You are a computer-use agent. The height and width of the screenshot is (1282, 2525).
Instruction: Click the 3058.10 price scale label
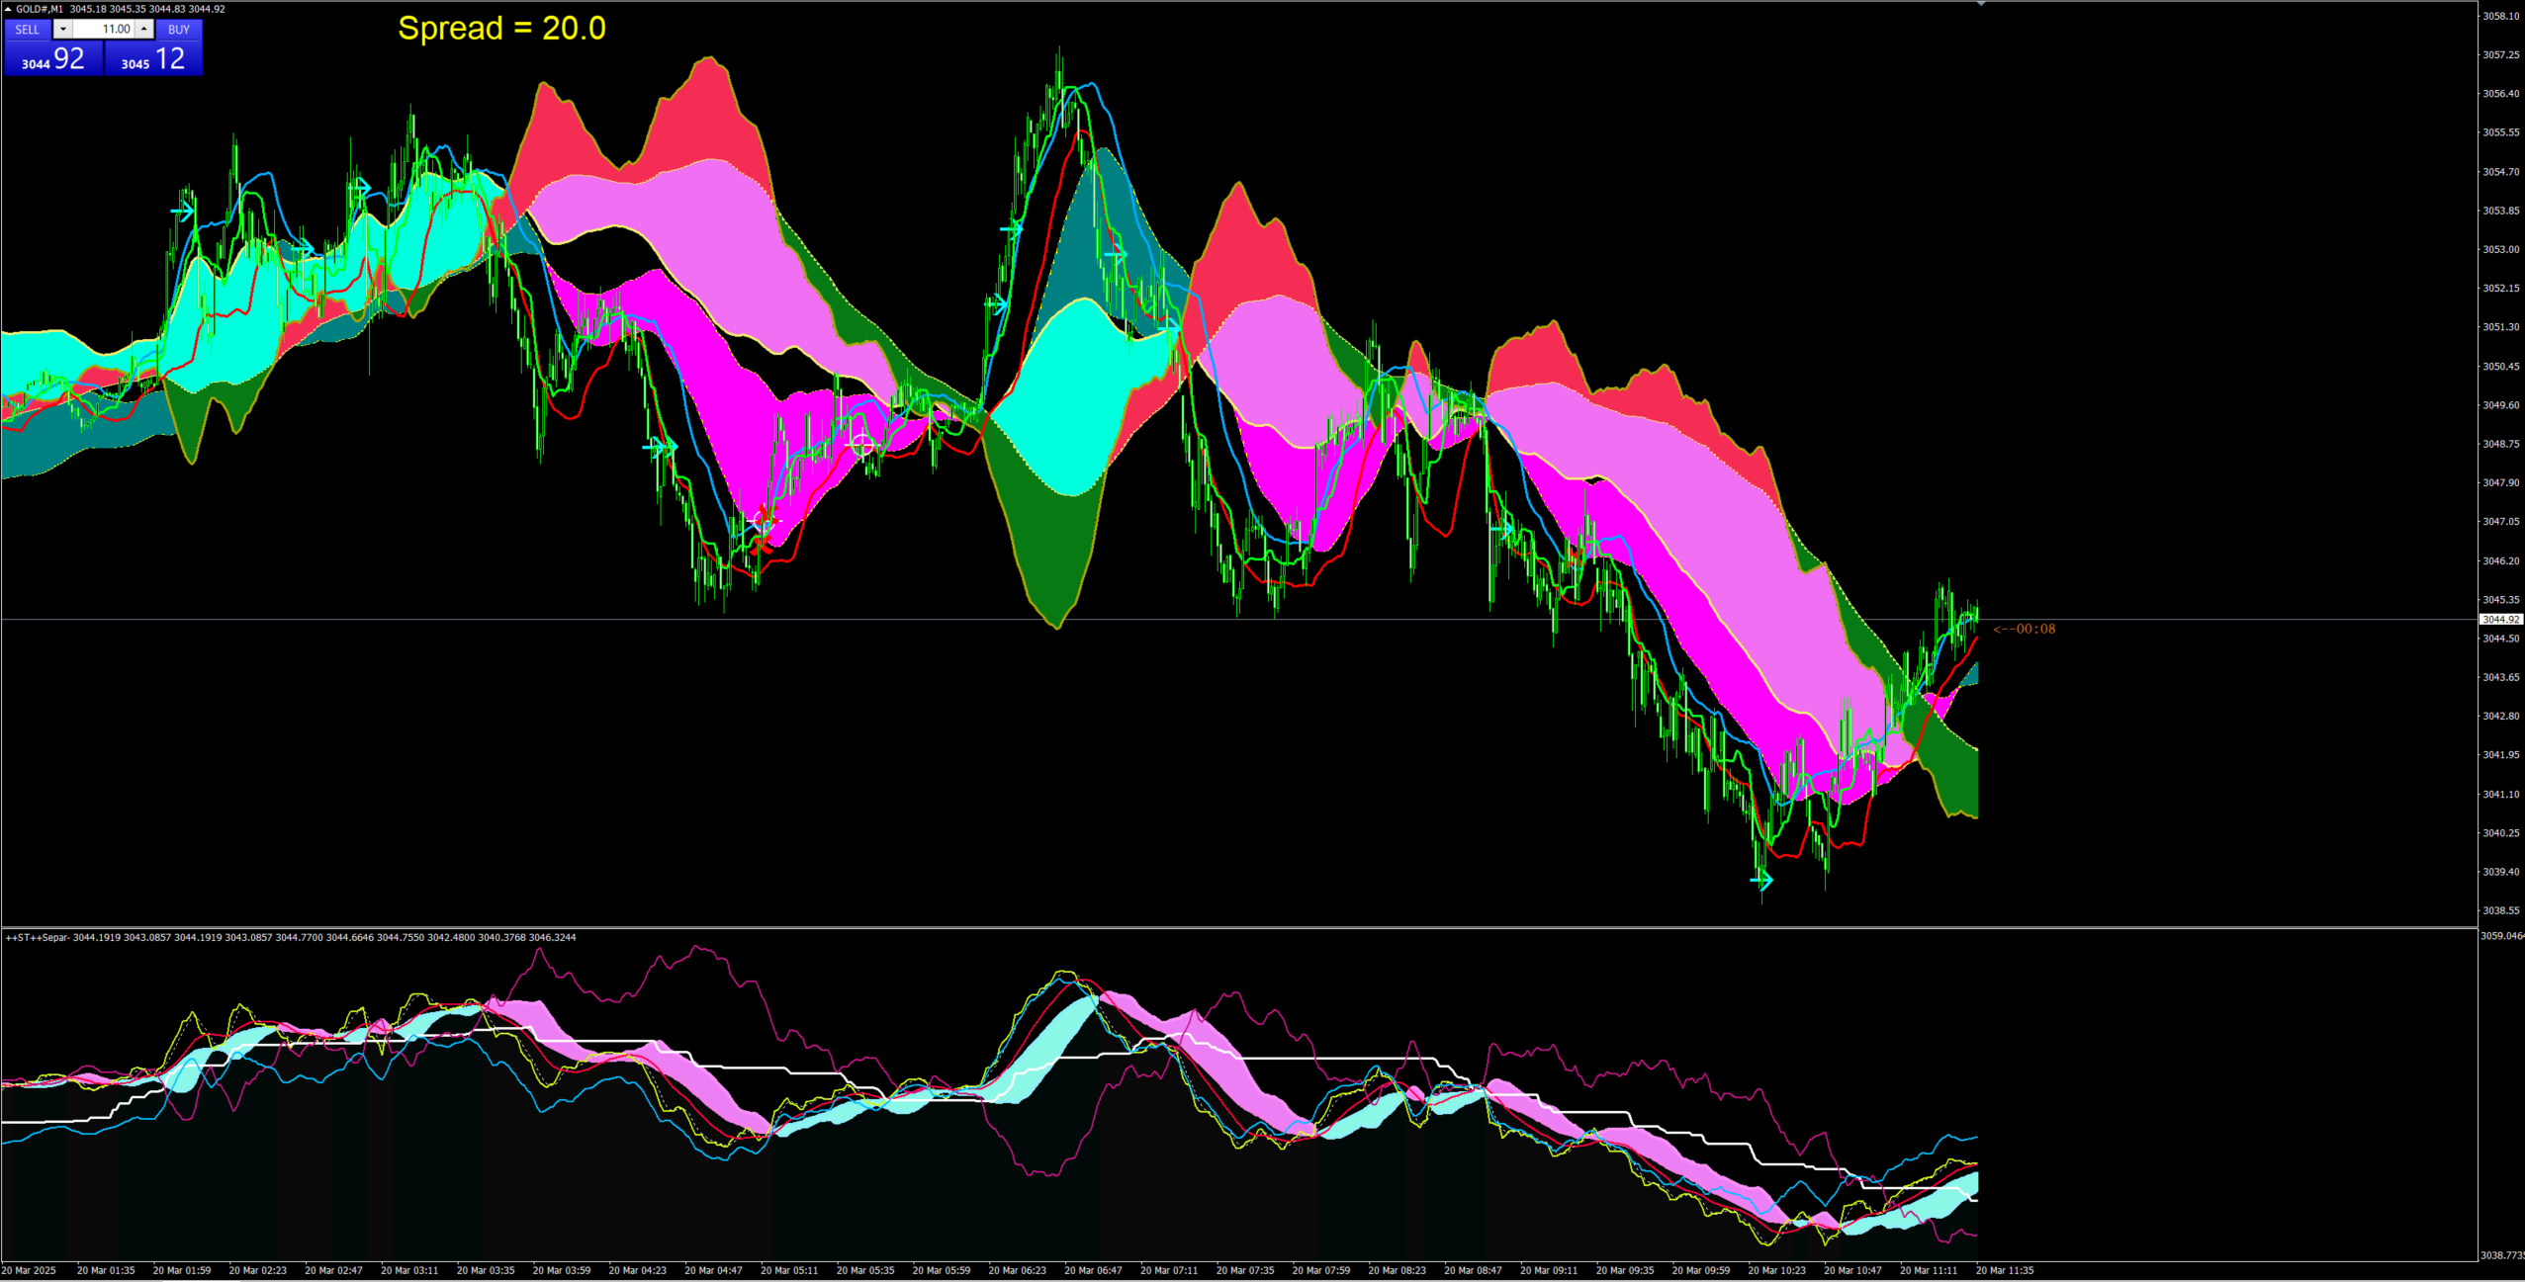pyautogui.click(x=2500, y=16)
